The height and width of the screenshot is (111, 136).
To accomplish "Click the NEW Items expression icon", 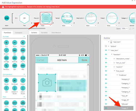I will pyautogui.click(x=7, y=18).
